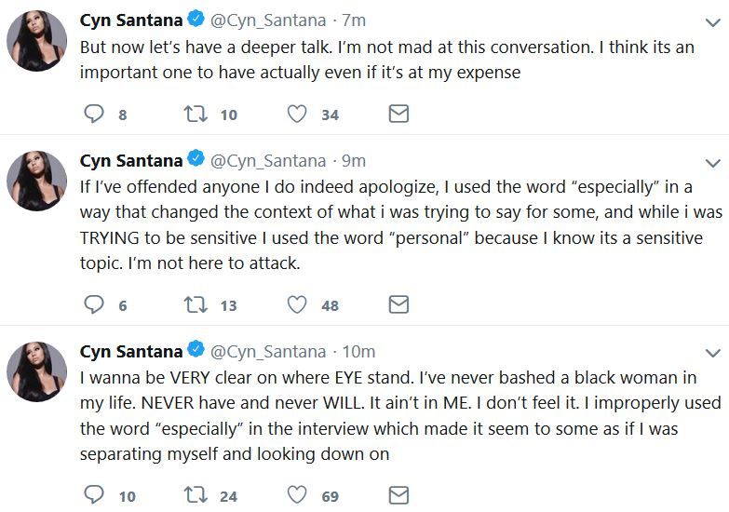
Task: Open the 7m tweet's options chevron
Action: tap(713, 22)
